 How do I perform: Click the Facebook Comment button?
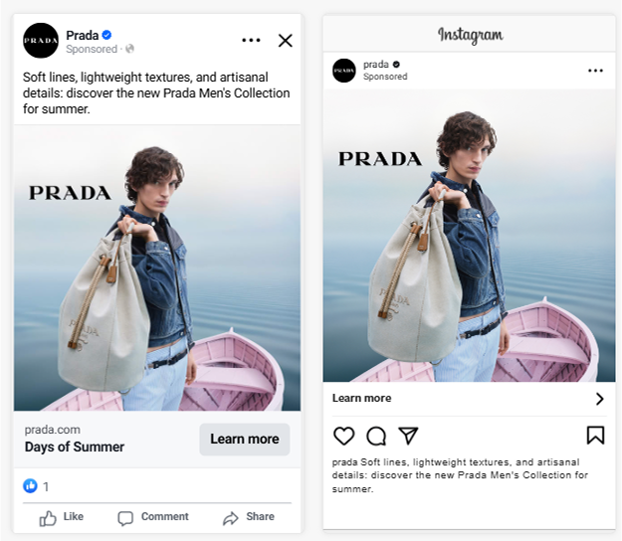(x=152, y=517)
